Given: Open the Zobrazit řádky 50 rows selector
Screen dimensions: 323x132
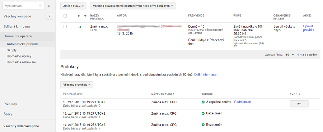Looking at the screenshot, I should point(289,55).
